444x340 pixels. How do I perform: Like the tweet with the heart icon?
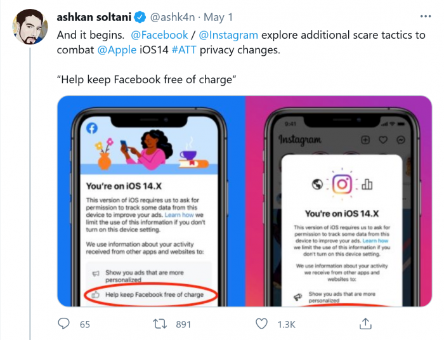coord(261,324)
